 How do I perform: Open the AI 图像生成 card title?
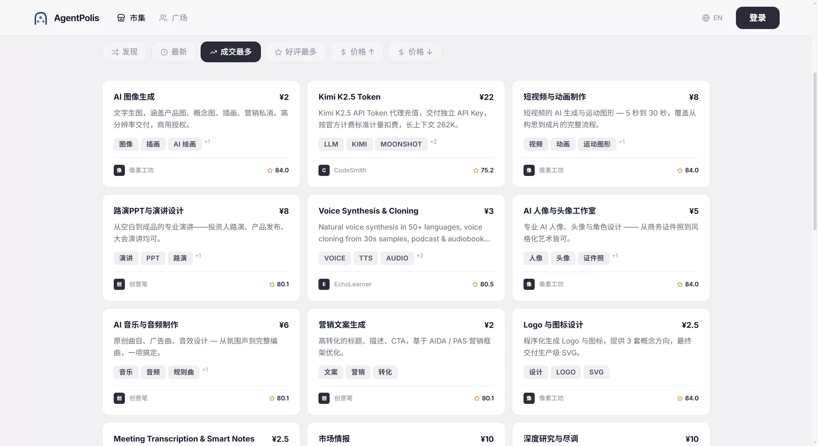[x=134, y=97]
